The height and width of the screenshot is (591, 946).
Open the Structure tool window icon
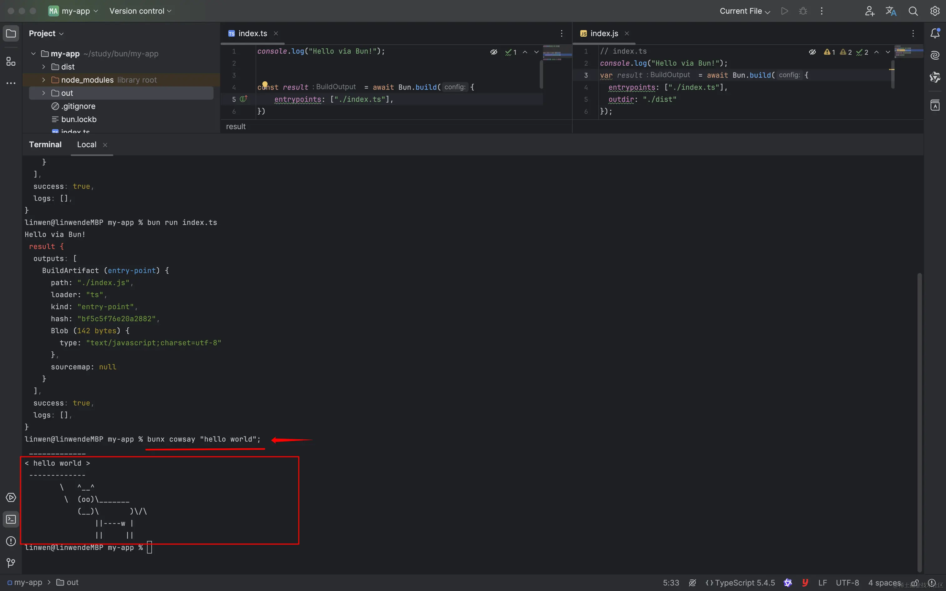tap(11, 61)
